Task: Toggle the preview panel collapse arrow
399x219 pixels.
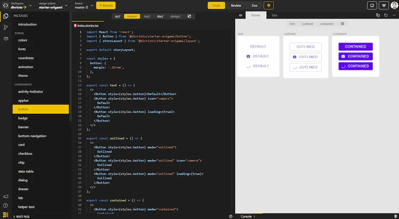Action: coord(241,15)
